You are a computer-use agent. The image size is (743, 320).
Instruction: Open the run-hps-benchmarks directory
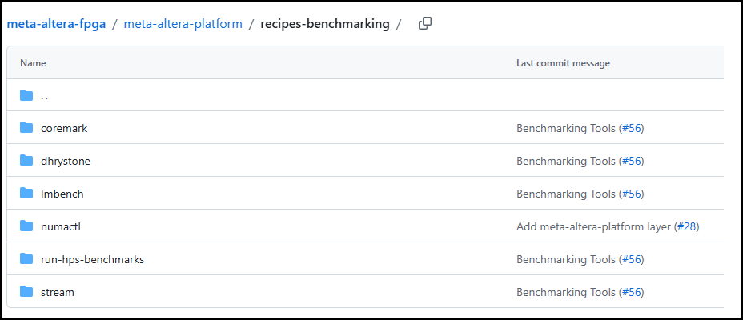coord(92,259)
